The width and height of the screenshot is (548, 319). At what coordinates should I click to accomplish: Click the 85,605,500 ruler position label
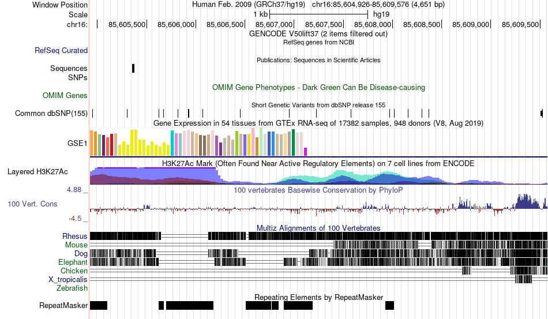coord(127,24)
